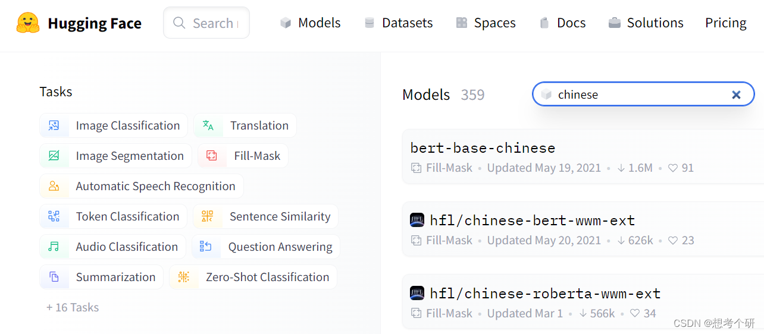Filter by Translation task
This screenshot has width=764, height=334.
point(245,125)
